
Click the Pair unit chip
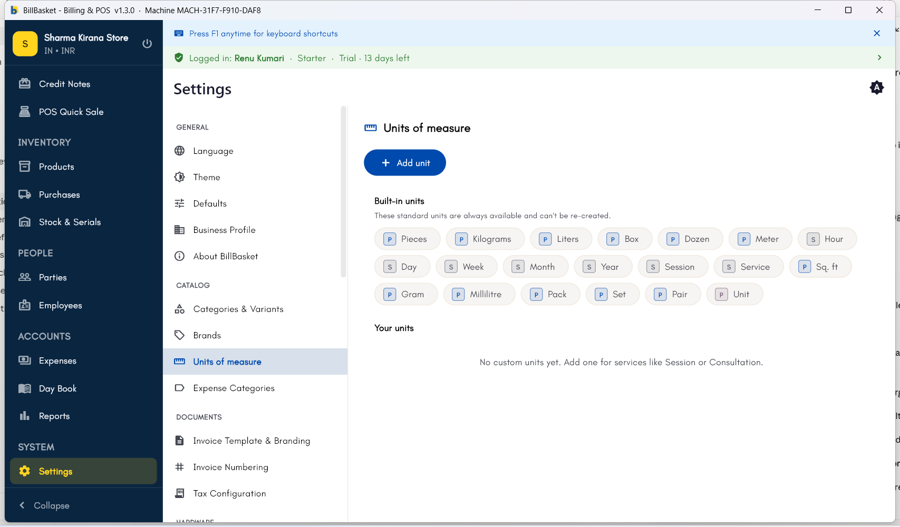tap(673, 294)
